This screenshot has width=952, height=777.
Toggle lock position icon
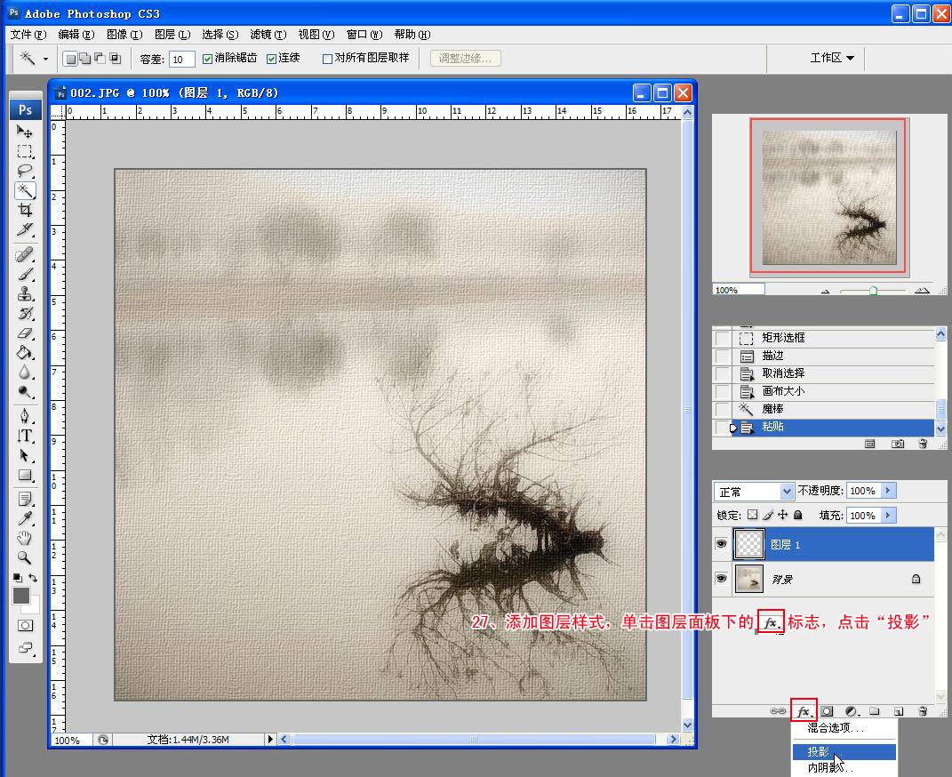click(782, 515)
